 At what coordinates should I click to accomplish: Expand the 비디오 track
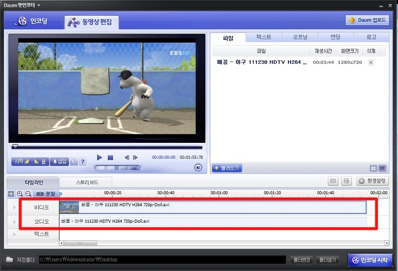(x=14, y=207)
